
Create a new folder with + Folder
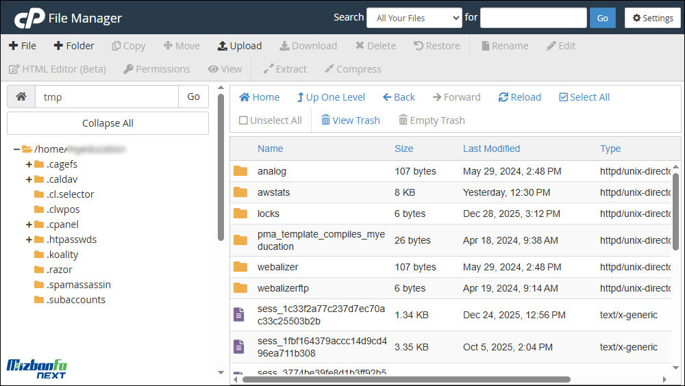pyautogui.click(x=73, y=46)
